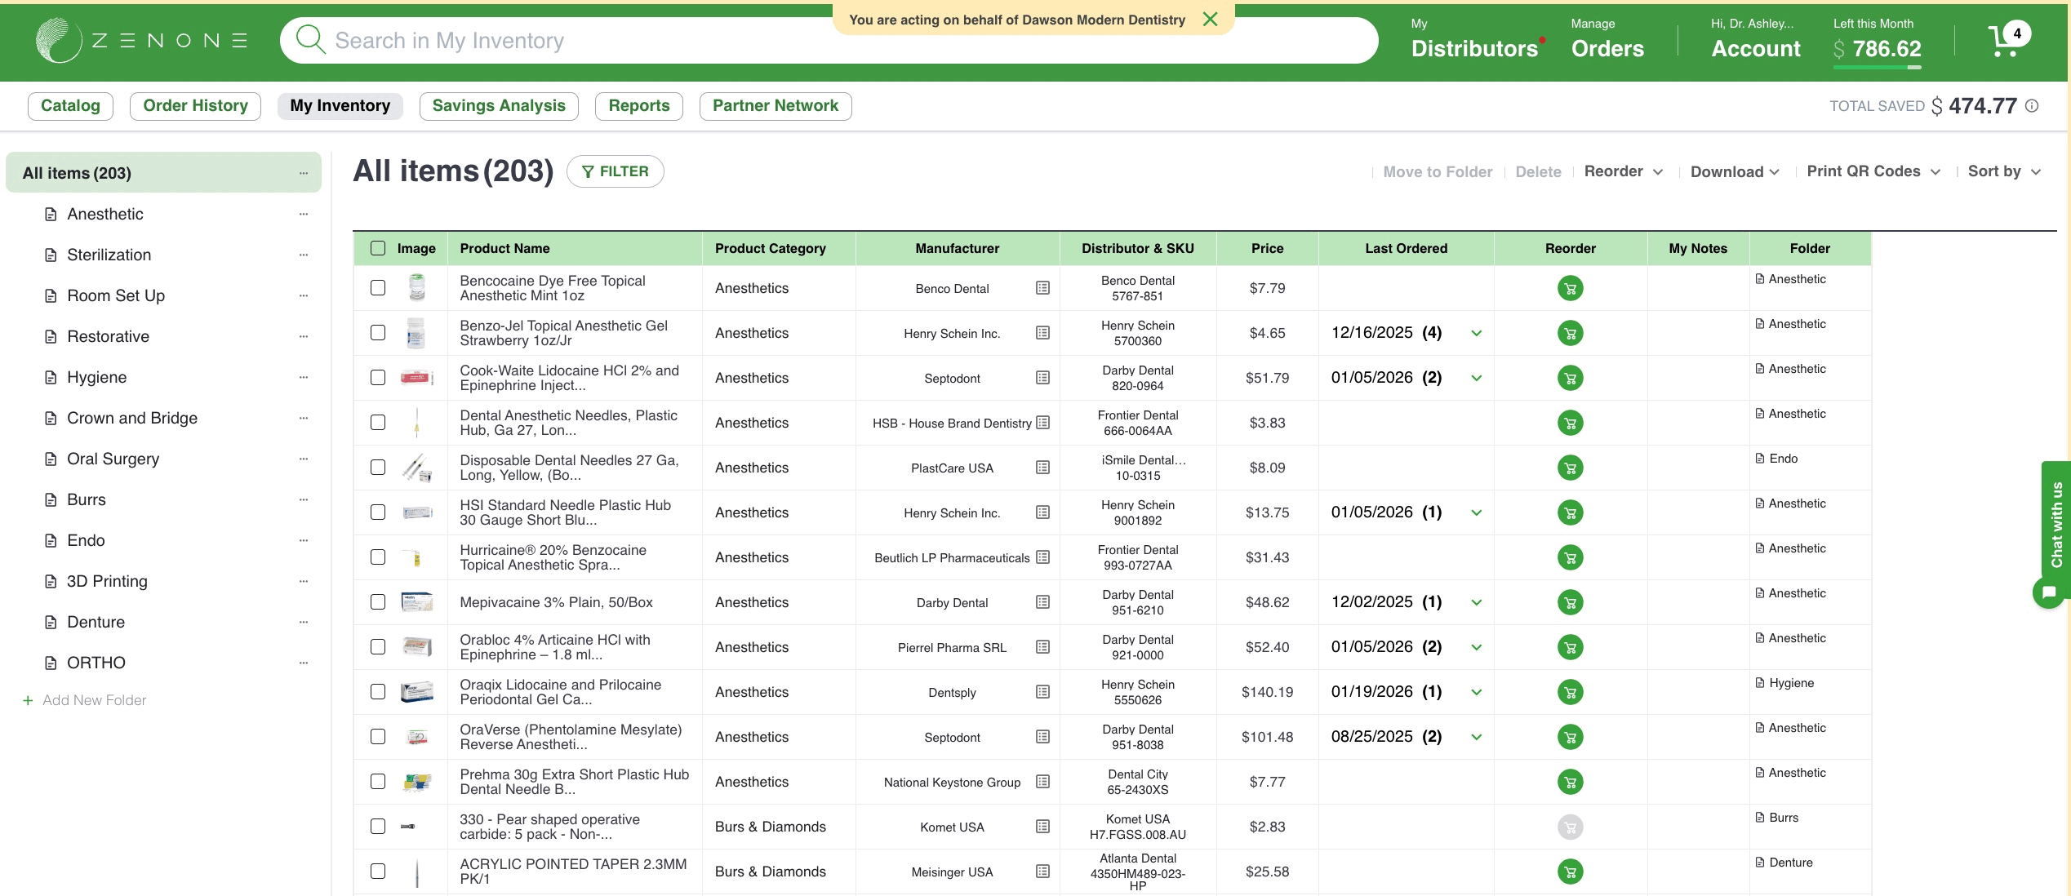The height and width of the screenshot is (896, 2071).
Task: Check the select-all items checkbox
Action: pos(378,248)
